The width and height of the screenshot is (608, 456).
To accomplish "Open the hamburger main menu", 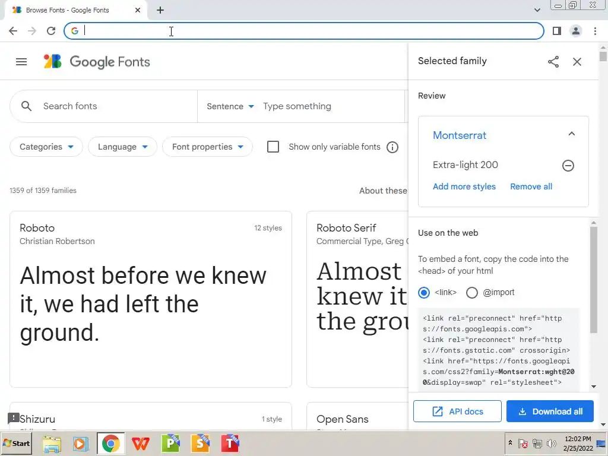I will pyautogui.click(x=21, y=62).
